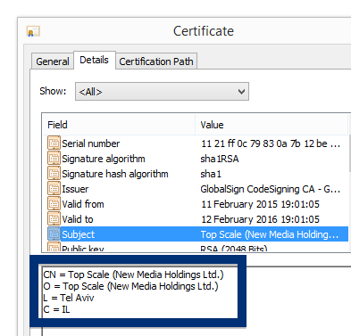Viewport: 351px width, 336px height.
Task: Select the Details tab
Action: 95,60
